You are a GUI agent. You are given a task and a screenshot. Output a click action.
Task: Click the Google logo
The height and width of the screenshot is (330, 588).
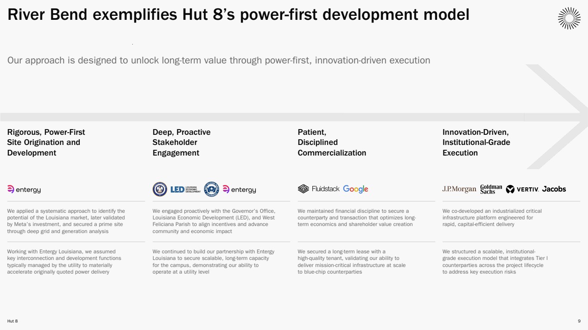pyautogui.click(x=356, y=189)
